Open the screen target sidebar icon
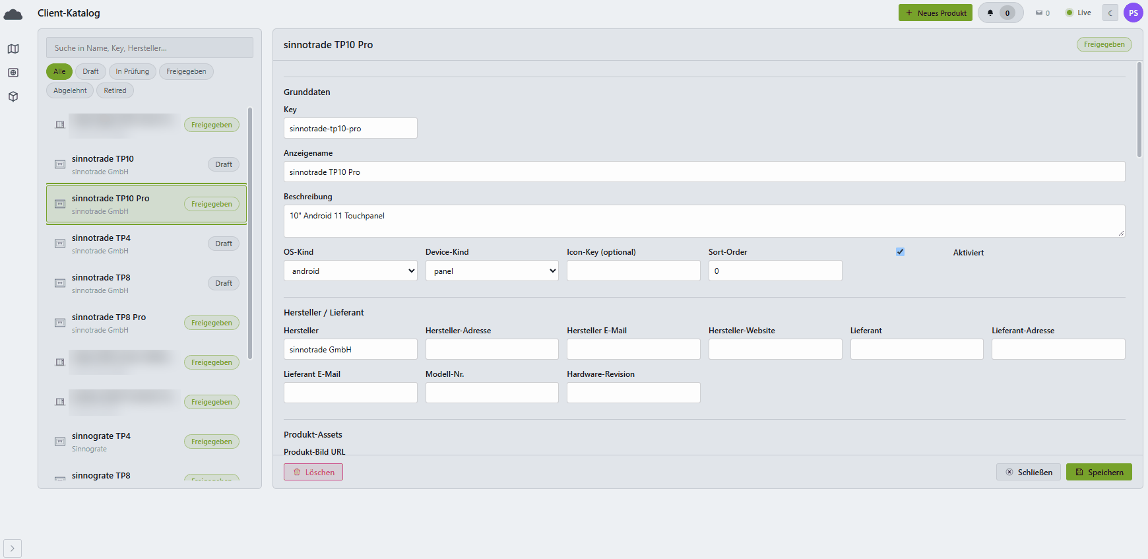Viewport: 1148px width, 559px height. [x=13, y=73]
